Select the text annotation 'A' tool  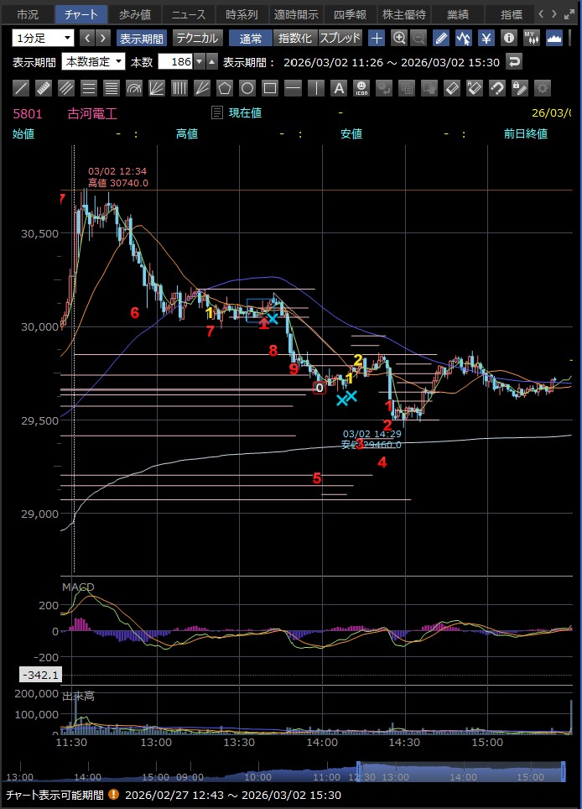(339, 88)
